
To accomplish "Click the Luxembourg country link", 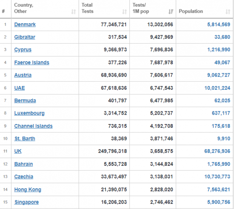I will [29, 113].
